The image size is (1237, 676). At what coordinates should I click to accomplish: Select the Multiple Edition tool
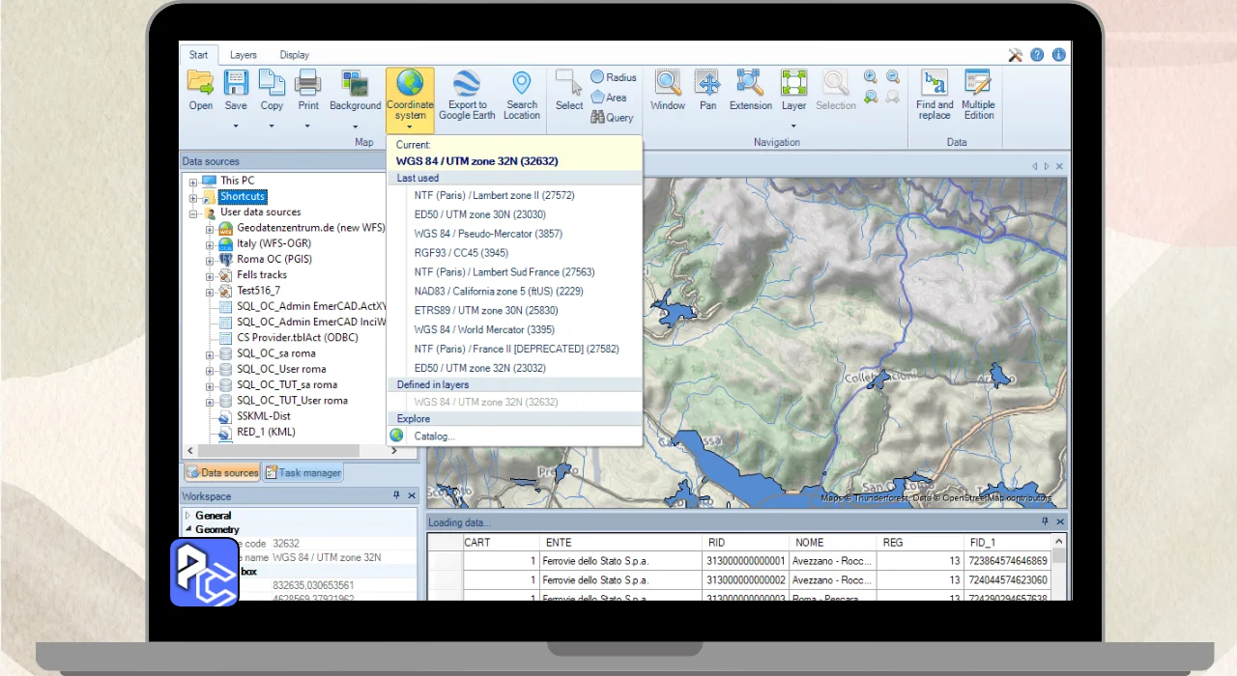click(x=978, y=84)
